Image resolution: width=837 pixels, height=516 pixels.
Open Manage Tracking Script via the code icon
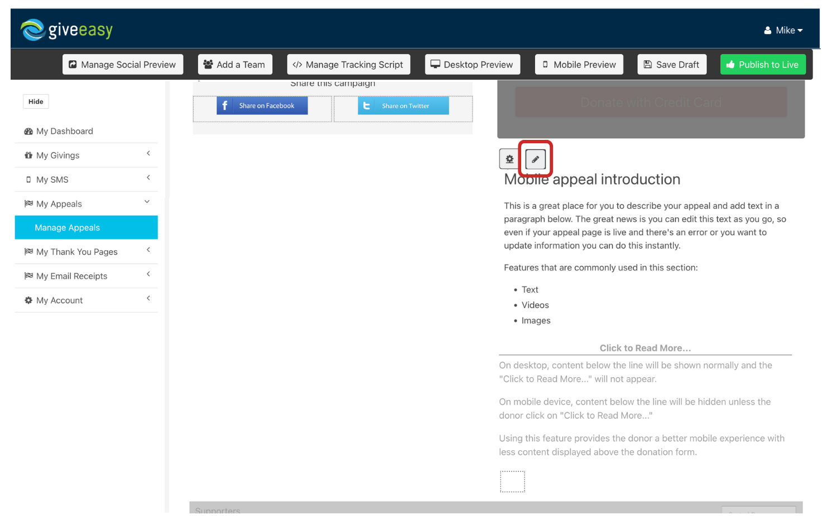[x=297, y=64]
